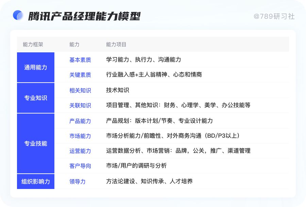Open the 领导力 ability link
Image resolution: width=306 pixels, height=207 pixels.
(78, 182)
